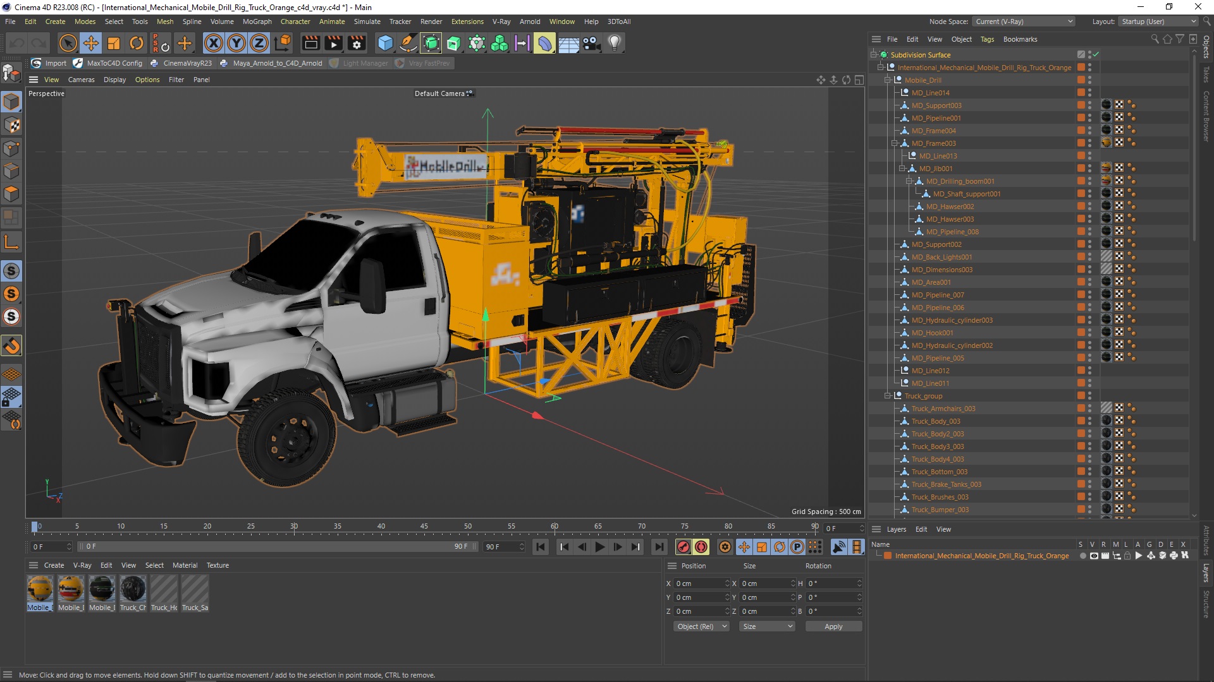Collapse the MD_Frame003 node
1214x682 pixels.
click(895, 143)
